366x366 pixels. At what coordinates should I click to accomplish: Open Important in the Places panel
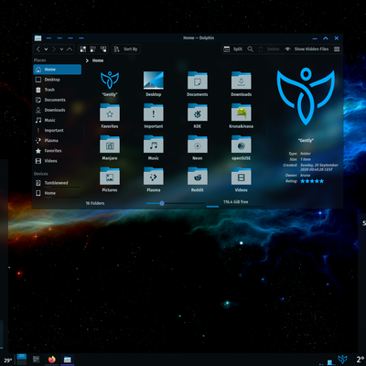tap(58, 131)
